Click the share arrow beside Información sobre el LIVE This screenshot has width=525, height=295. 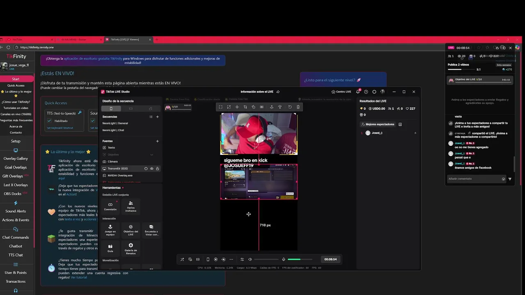point(278,92)
